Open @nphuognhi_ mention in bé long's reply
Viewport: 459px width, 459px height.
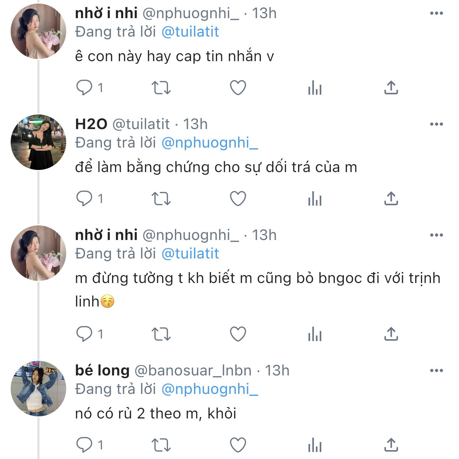pos(210,389)
